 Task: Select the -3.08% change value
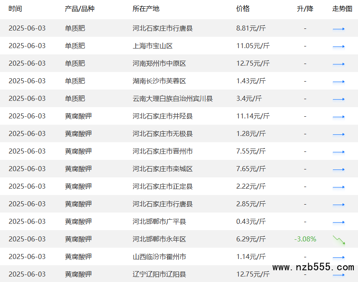click(305, 239)
